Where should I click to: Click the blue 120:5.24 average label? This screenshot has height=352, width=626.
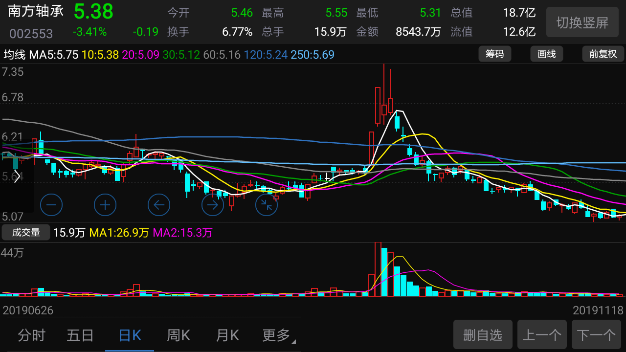pyautogui.click(x=266, y=55)
